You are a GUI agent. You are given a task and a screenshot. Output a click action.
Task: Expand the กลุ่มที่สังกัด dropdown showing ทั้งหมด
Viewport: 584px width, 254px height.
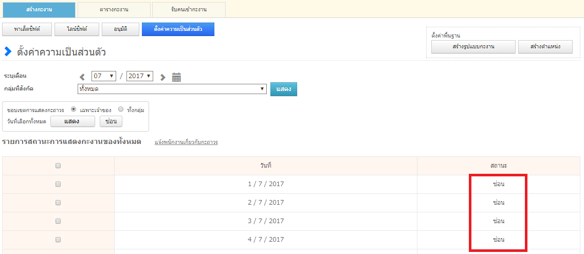tap(172, 89)
